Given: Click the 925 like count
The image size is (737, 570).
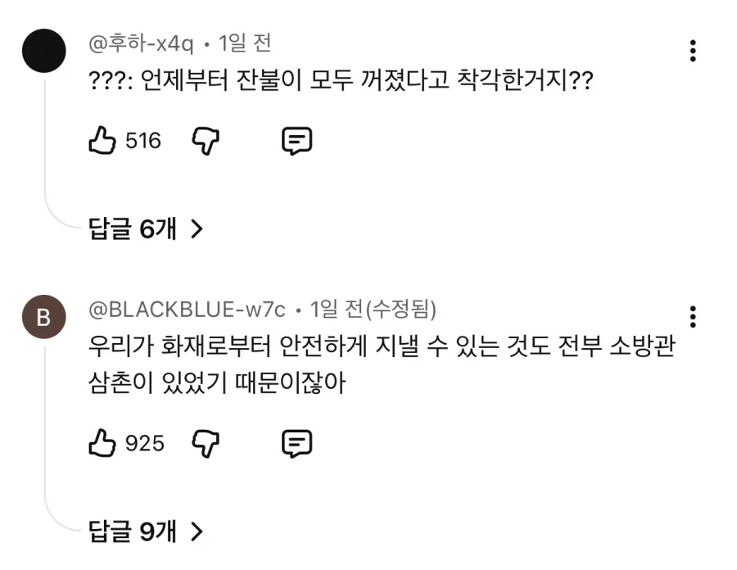Looking at the screenshot, I should point(145,444).
